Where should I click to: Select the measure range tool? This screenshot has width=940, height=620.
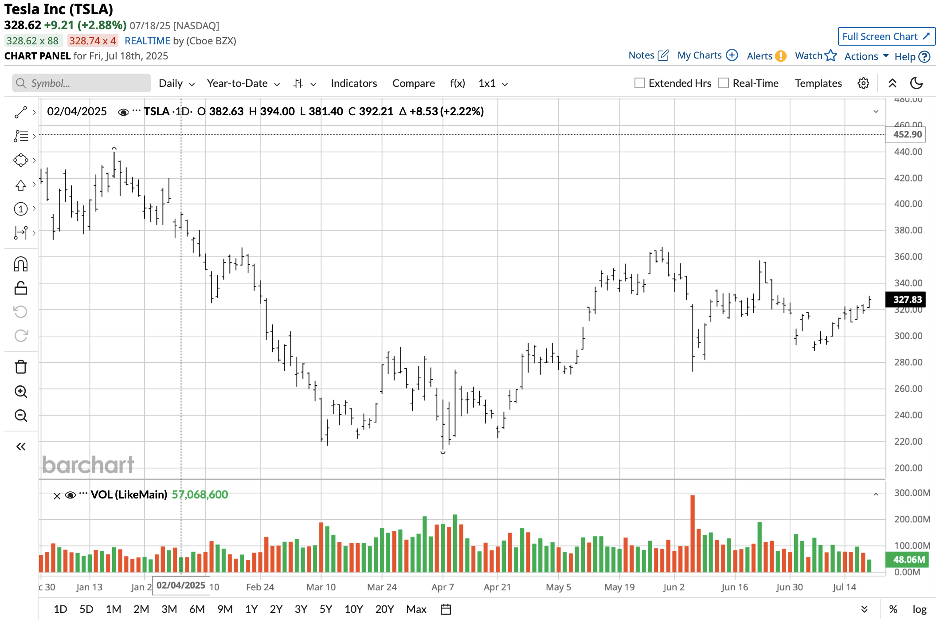20,232
